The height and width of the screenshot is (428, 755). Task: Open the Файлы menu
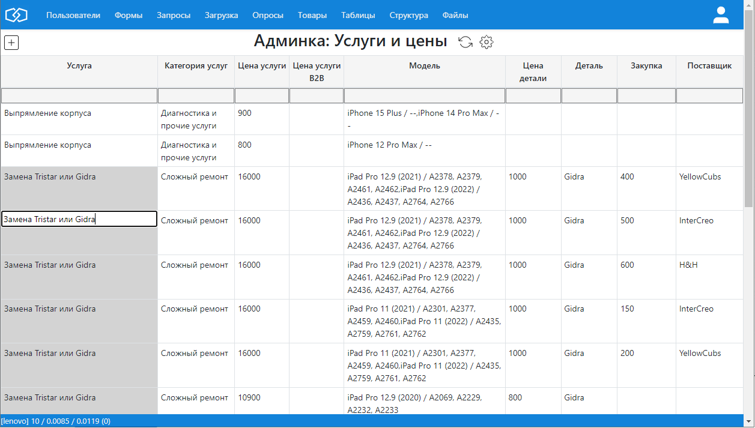tap(455, 16)
